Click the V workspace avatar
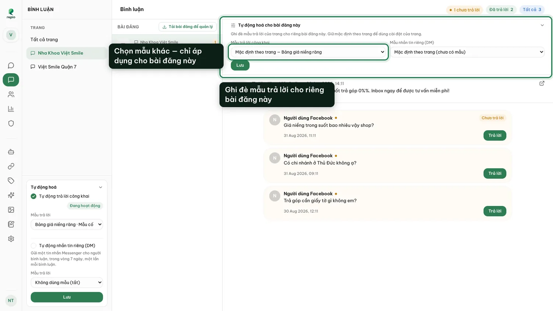 point(11,35)
